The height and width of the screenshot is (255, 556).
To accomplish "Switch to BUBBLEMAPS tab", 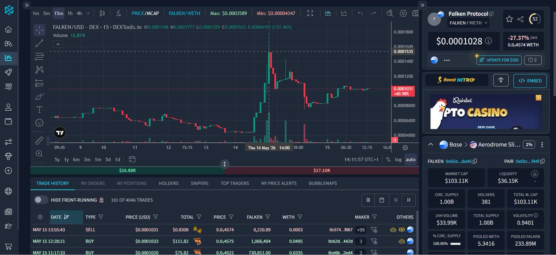I will point(323,183).
